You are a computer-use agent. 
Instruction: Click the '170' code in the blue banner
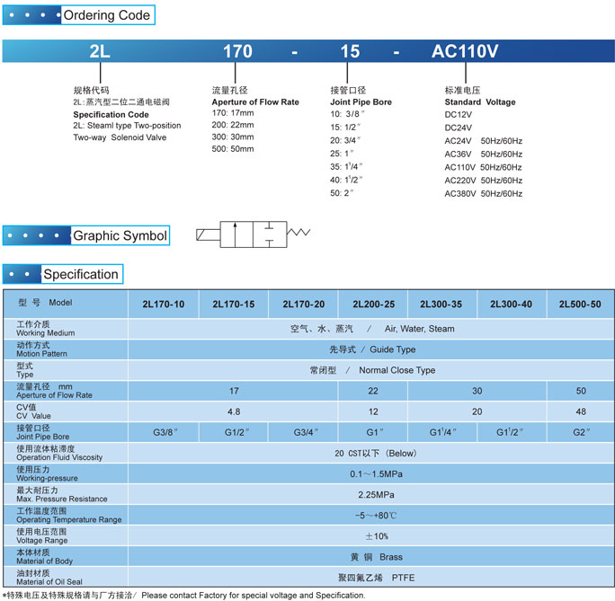(x=237, y=51)
